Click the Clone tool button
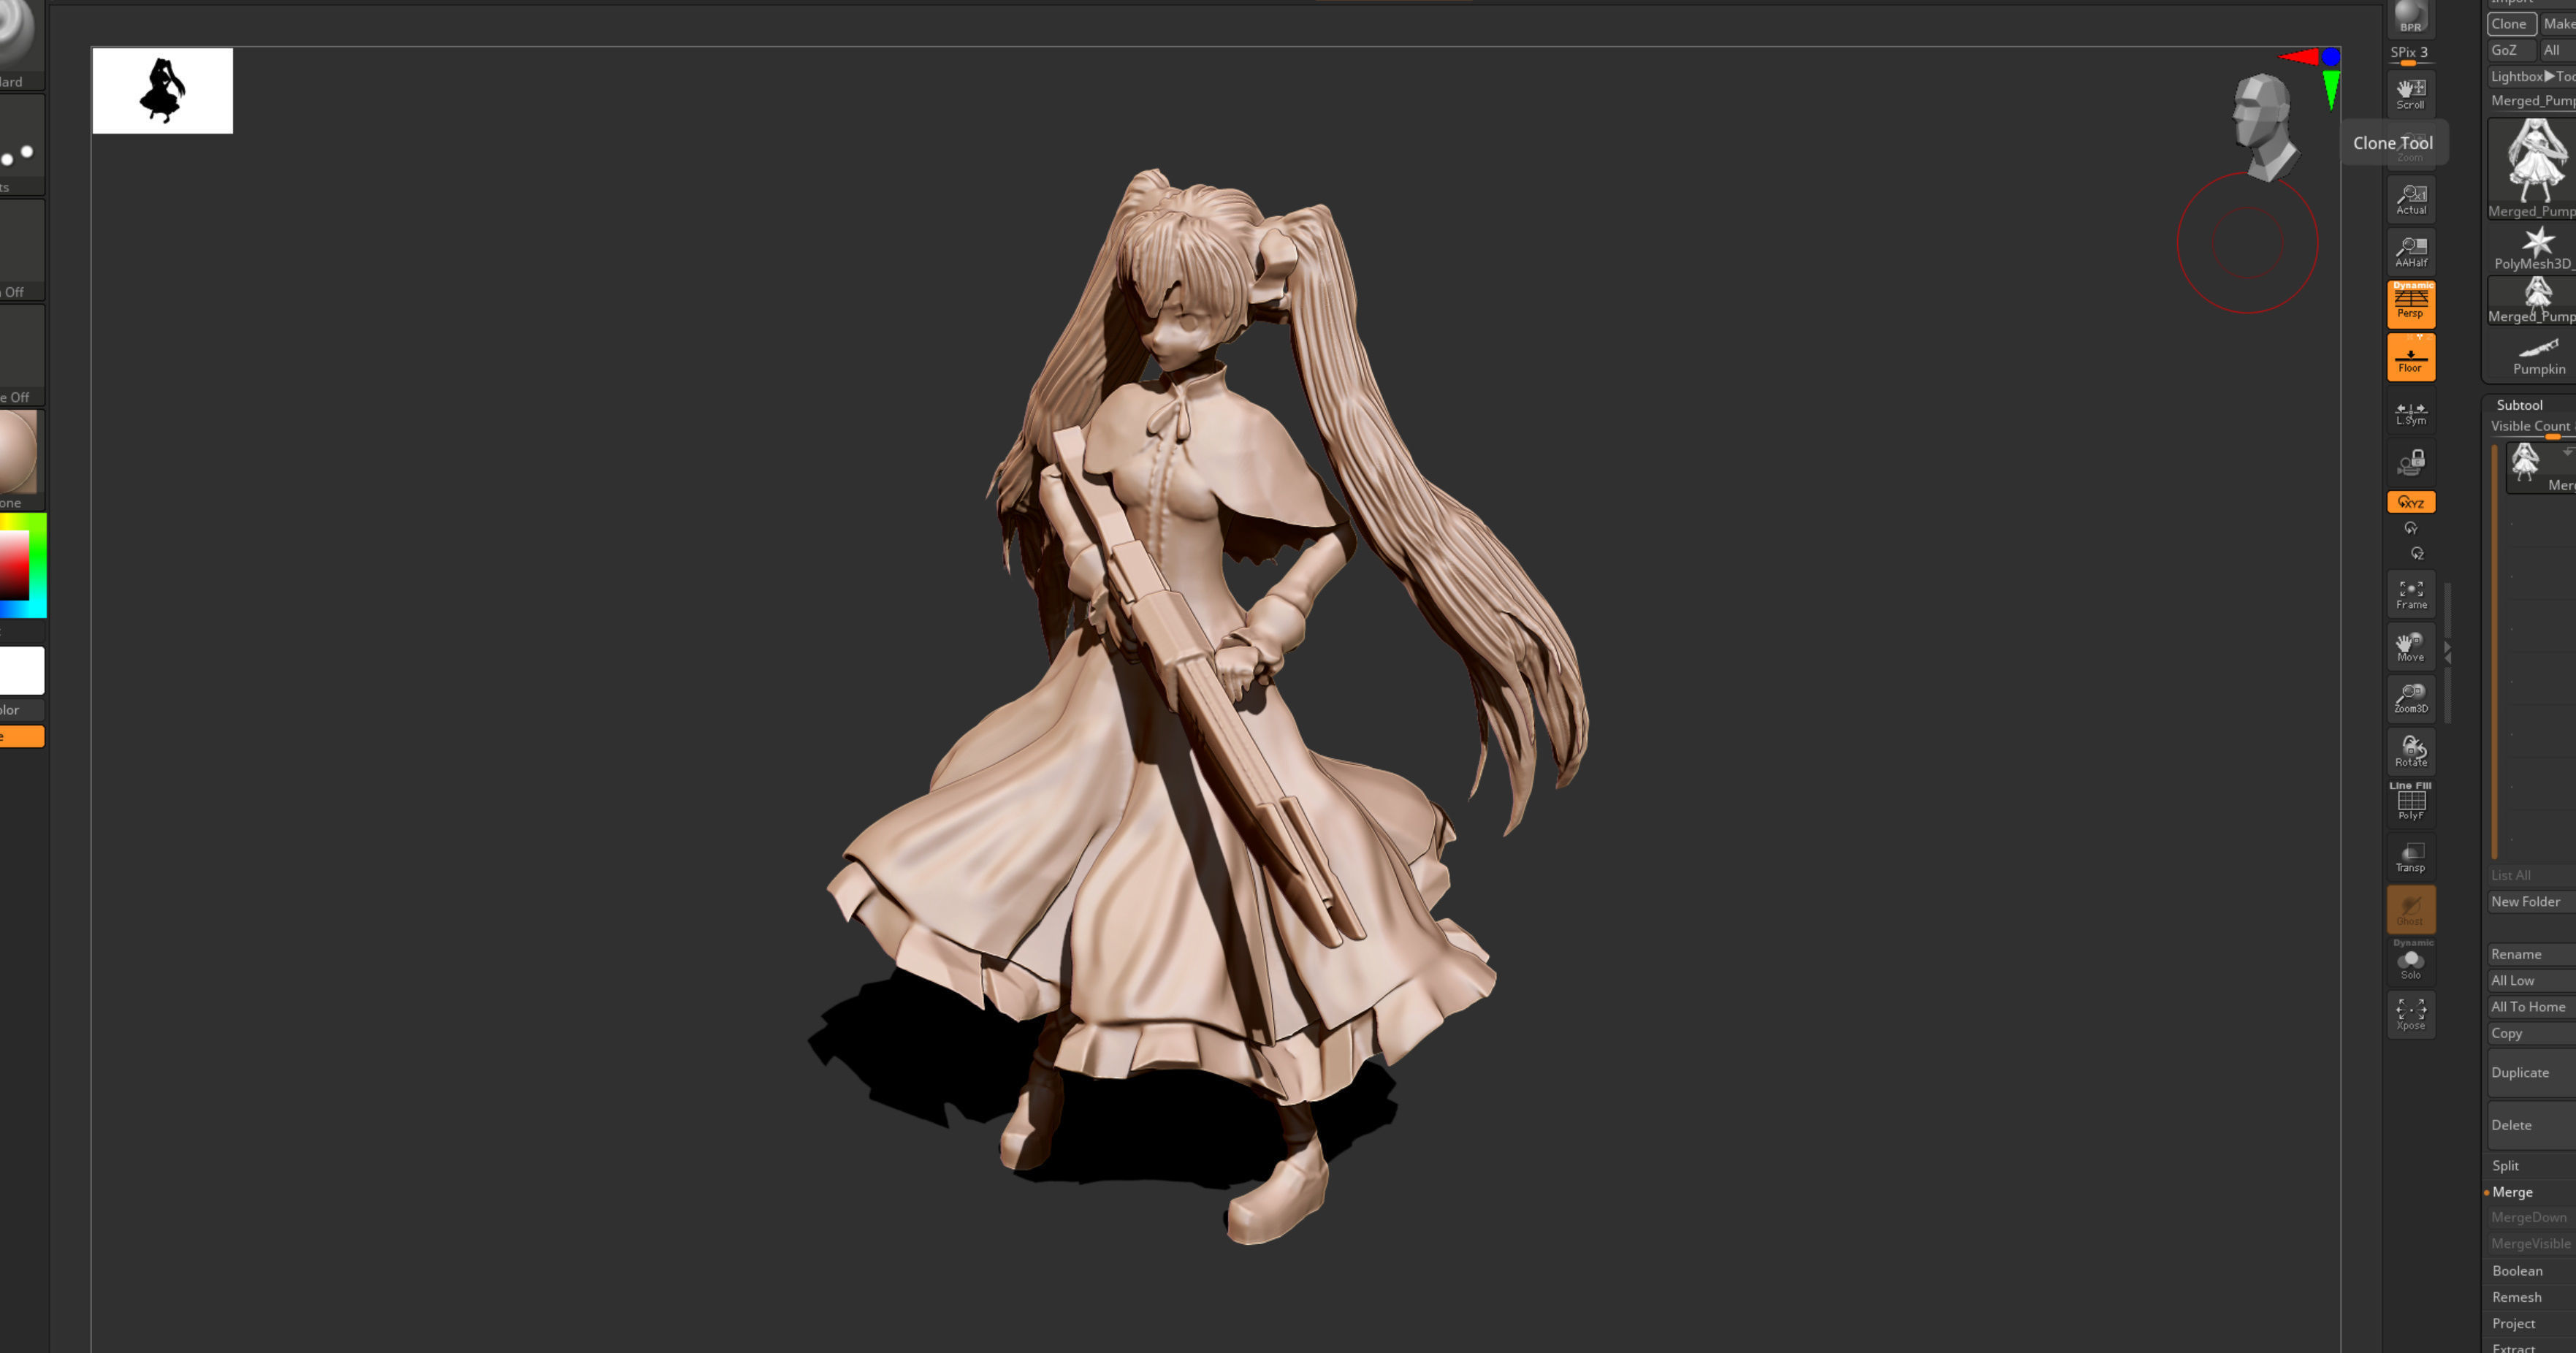 click(2511, 24)
